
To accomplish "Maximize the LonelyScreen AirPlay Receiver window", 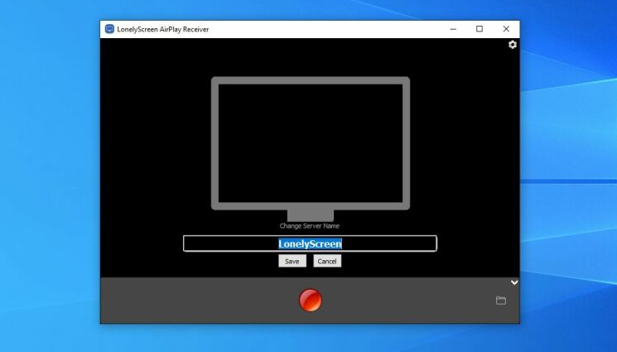I will (480, 29).
